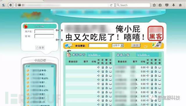Open ranking entry ending in 甘甜1...
Image resolution: width=186 pixels, height=106 pixels.
click(39, 82)
